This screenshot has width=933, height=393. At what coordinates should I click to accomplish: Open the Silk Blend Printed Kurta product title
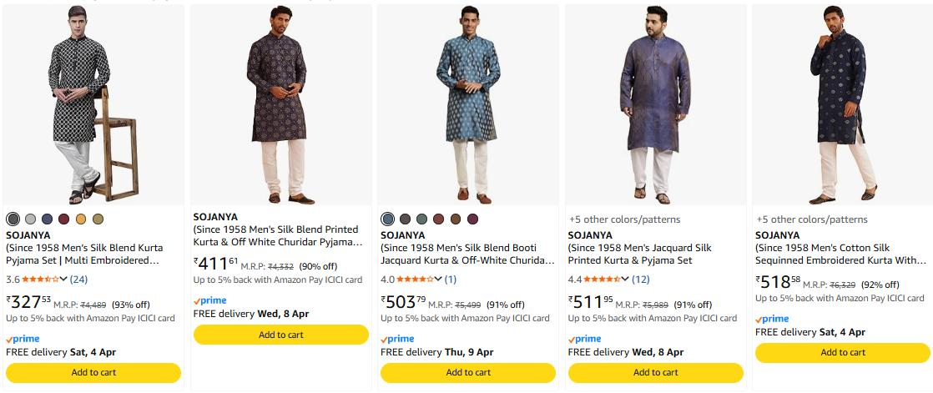tap(275, 235)
